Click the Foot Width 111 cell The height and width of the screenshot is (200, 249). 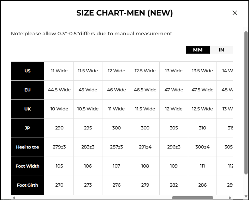click(x=202, y=166)
